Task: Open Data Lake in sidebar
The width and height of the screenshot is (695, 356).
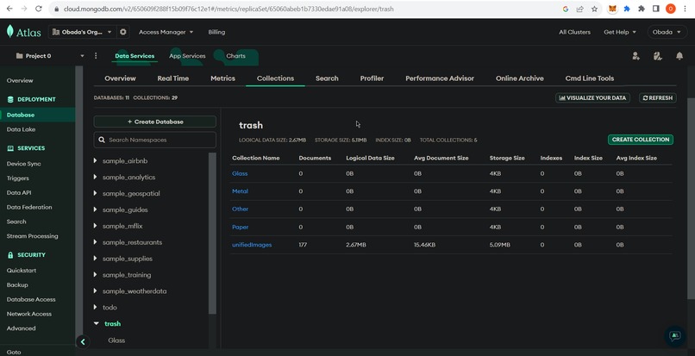Action: 21,129
